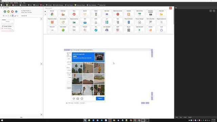Open the Tools menu in menu bar
Screen dimensions: 217x122
pyautogui.click(x=21, y=3)
